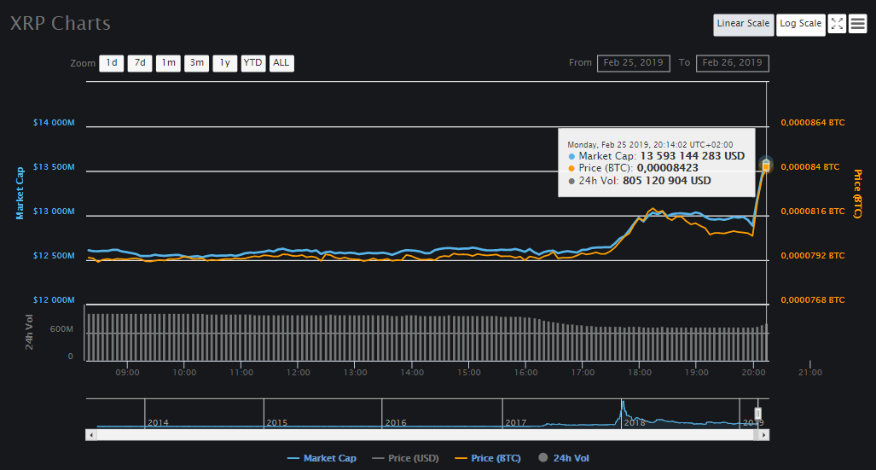Toggle Price (USD) series in legend
Viewport: 876px width, 470px height.
tap(405, 459)
